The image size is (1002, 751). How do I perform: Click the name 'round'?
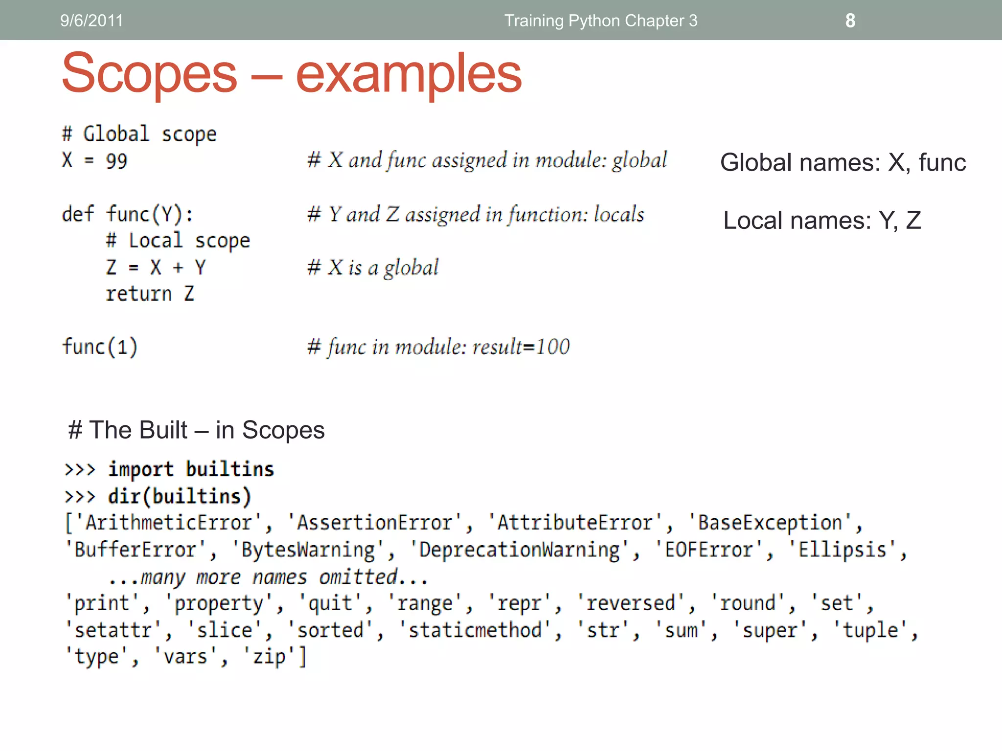[748, 603]
